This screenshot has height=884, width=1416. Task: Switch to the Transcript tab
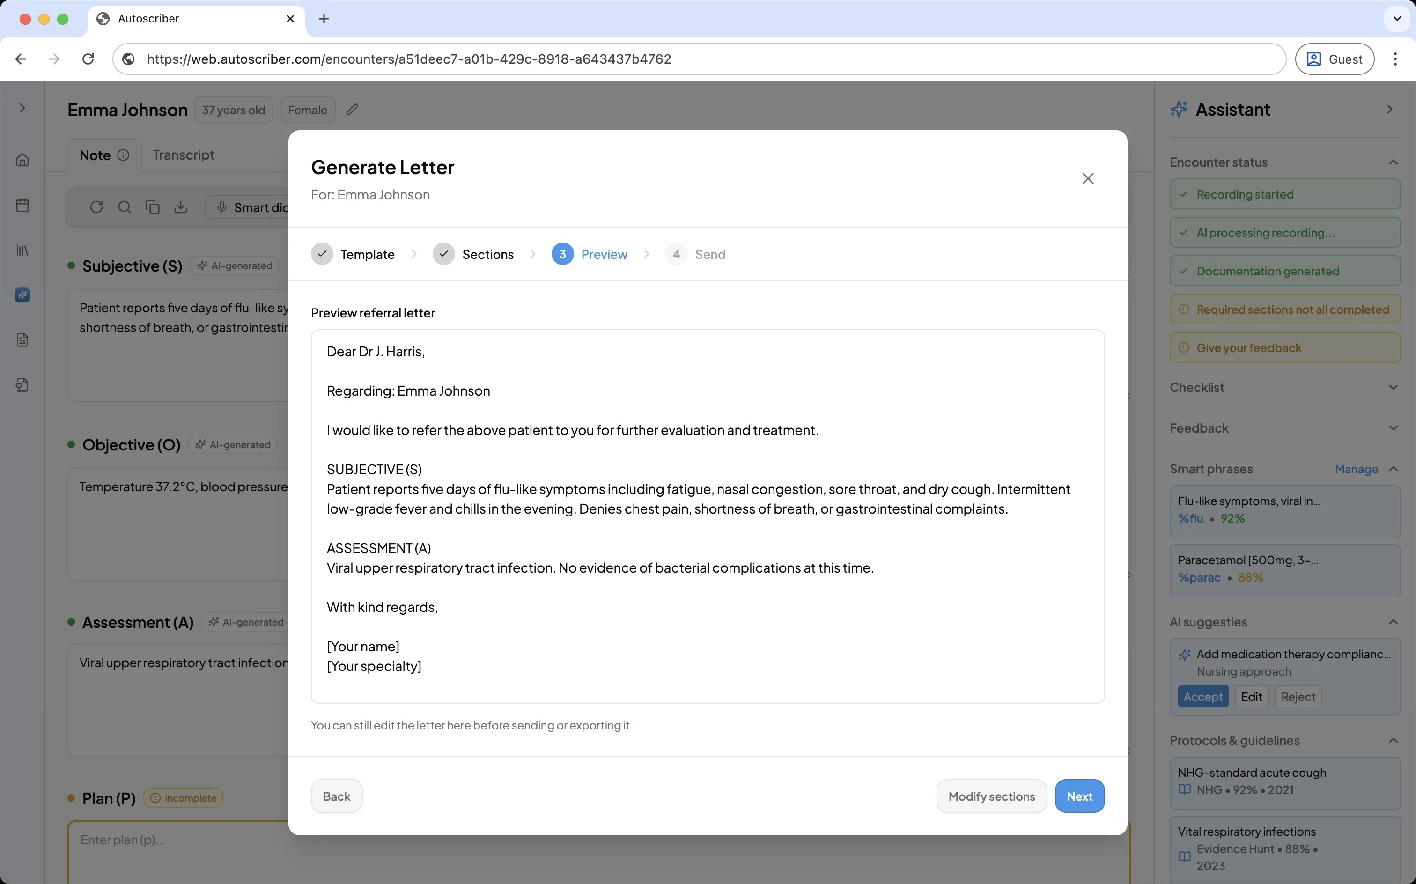[184, 155]
